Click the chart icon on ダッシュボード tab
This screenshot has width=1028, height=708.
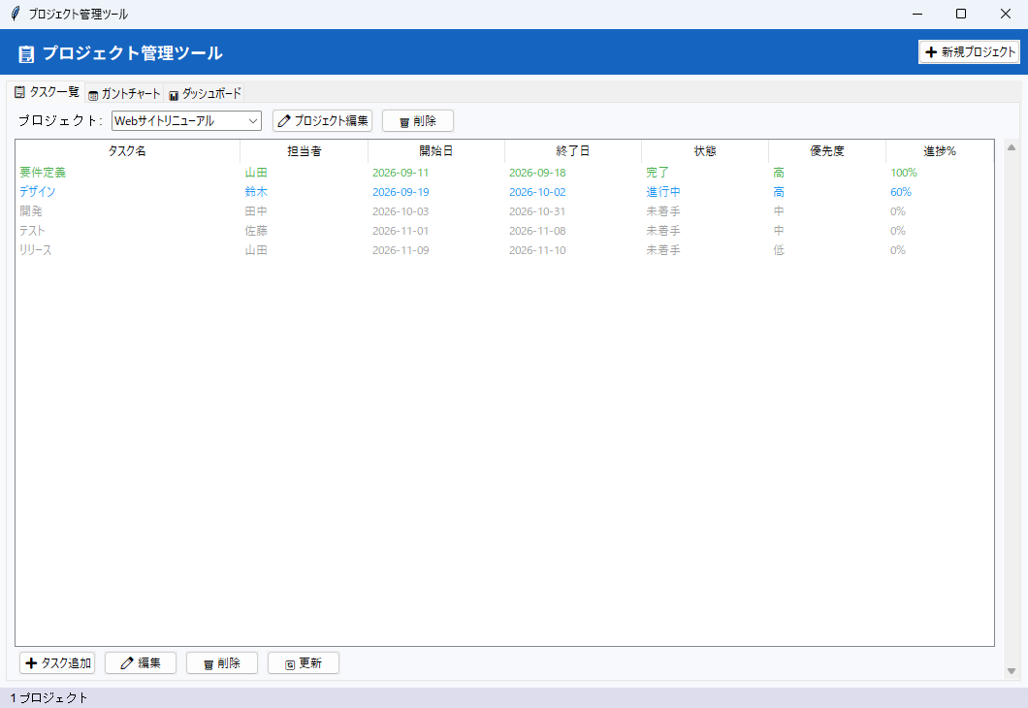[x=173, y=96]
